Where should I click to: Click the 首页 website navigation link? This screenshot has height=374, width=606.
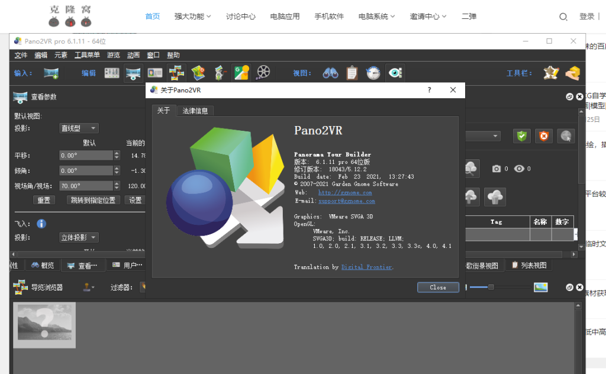152,16
